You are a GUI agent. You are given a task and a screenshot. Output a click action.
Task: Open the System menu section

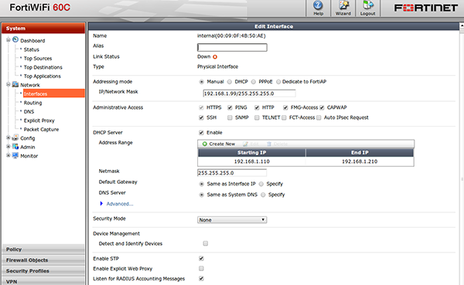pos(43,29)
